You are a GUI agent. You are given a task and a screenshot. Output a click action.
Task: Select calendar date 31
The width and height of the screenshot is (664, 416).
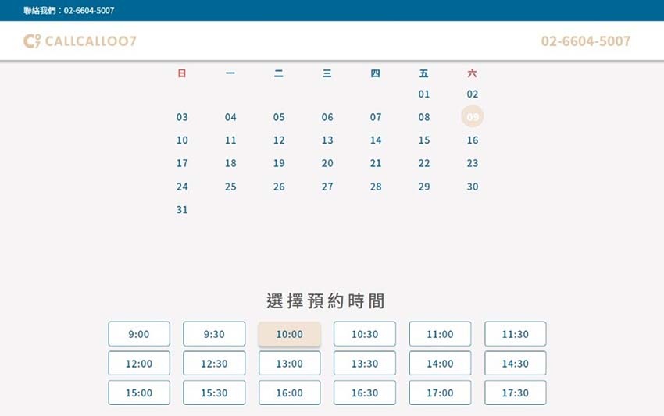click(x=182, y=209)
